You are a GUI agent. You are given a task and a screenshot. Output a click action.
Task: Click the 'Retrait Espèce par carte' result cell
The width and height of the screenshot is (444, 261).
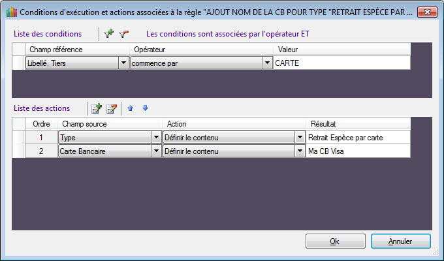point(357,138)
